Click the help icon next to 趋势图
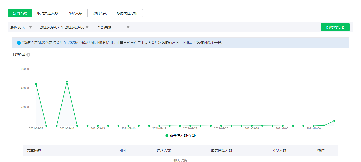Image resolution: width=361 pixels, height=162 pixels. [28, 55]
